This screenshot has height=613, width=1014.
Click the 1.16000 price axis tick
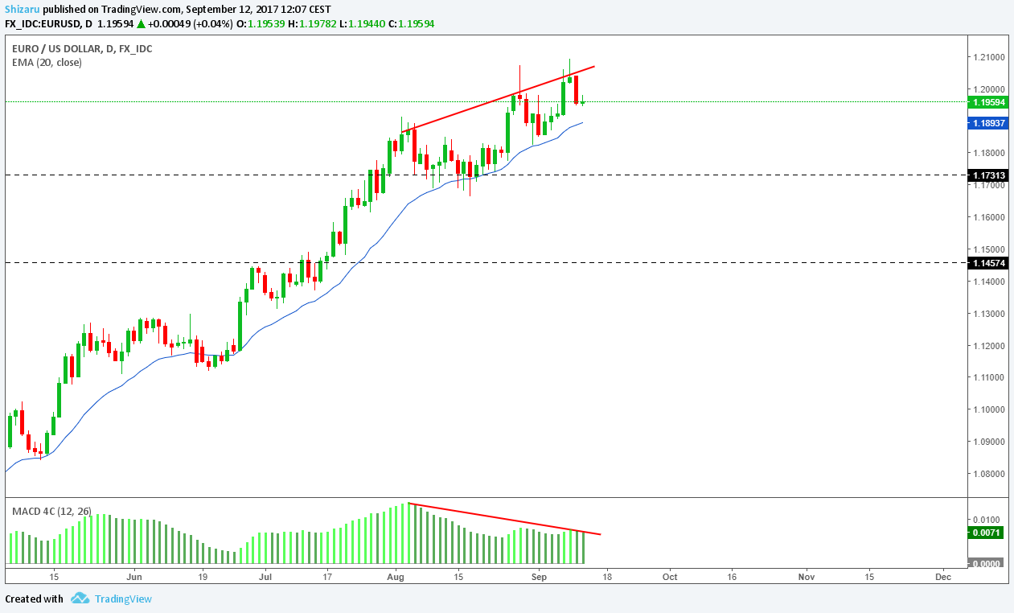pos(988,217)
